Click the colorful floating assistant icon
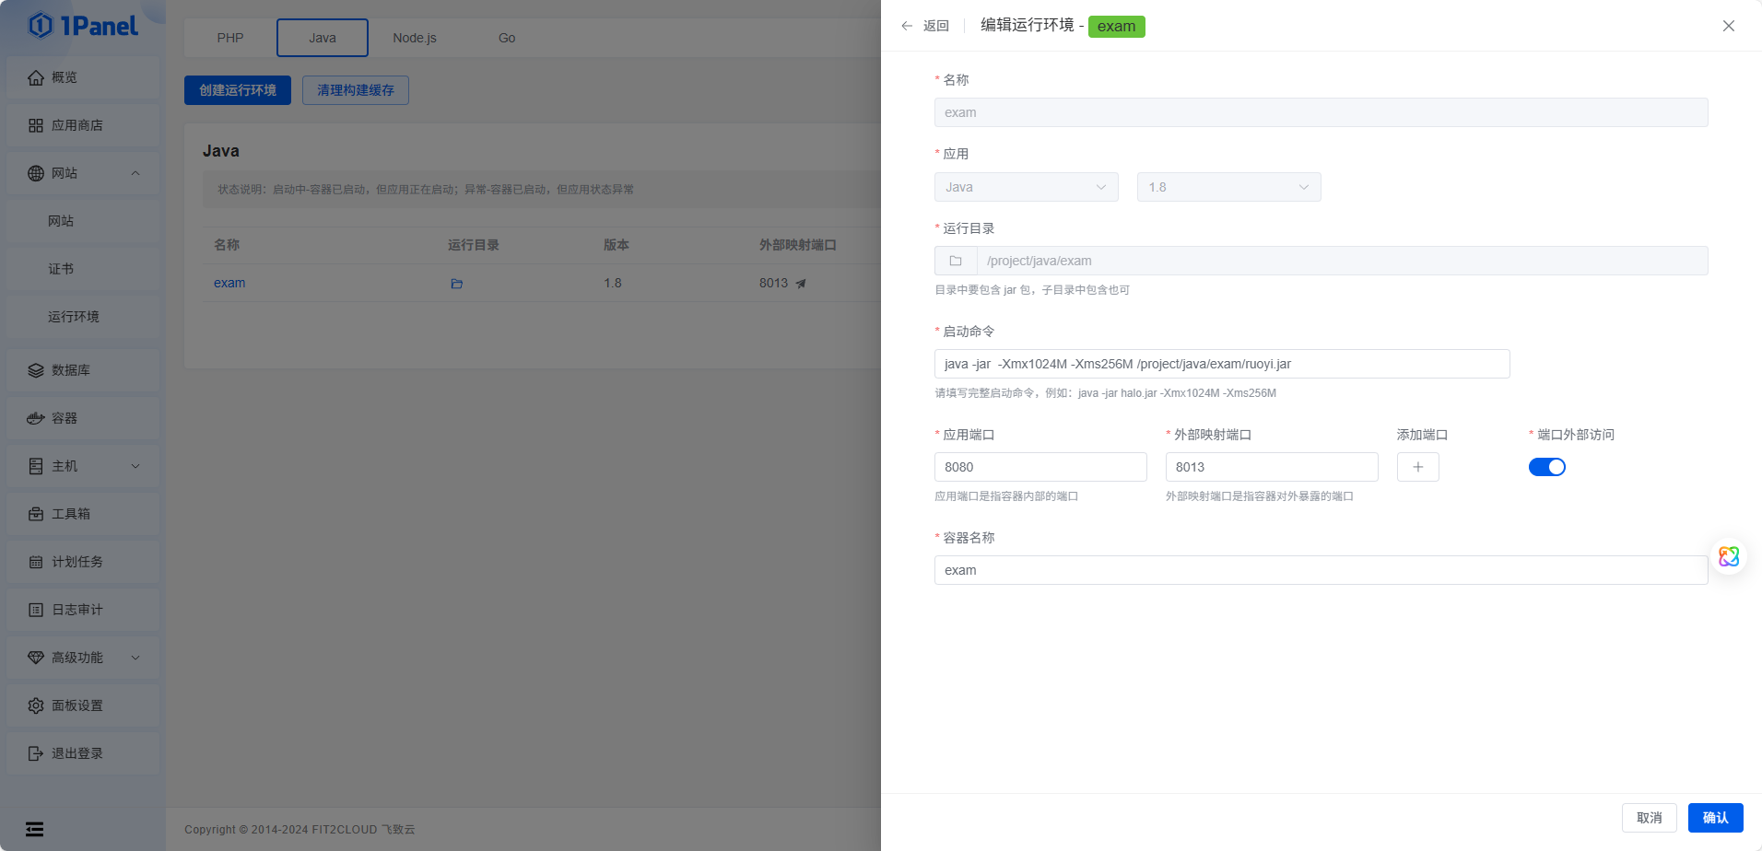This screenshot has width=1762, height=851. 1728,556
